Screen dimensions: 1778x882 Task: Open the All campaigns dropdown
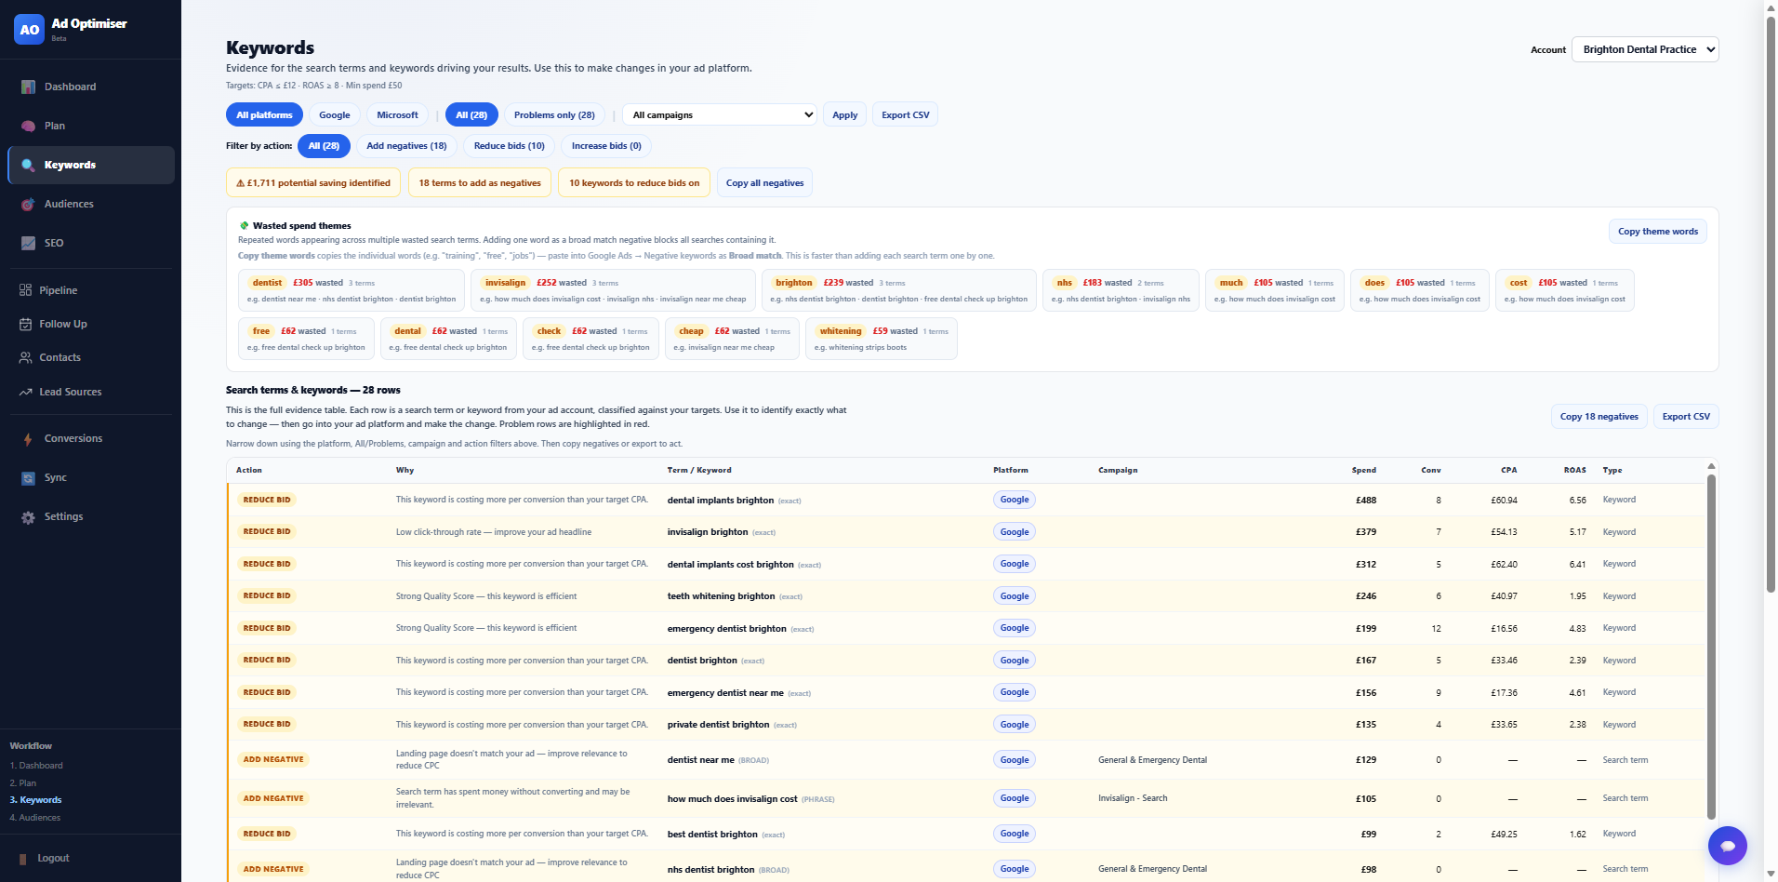click(720, 114)
